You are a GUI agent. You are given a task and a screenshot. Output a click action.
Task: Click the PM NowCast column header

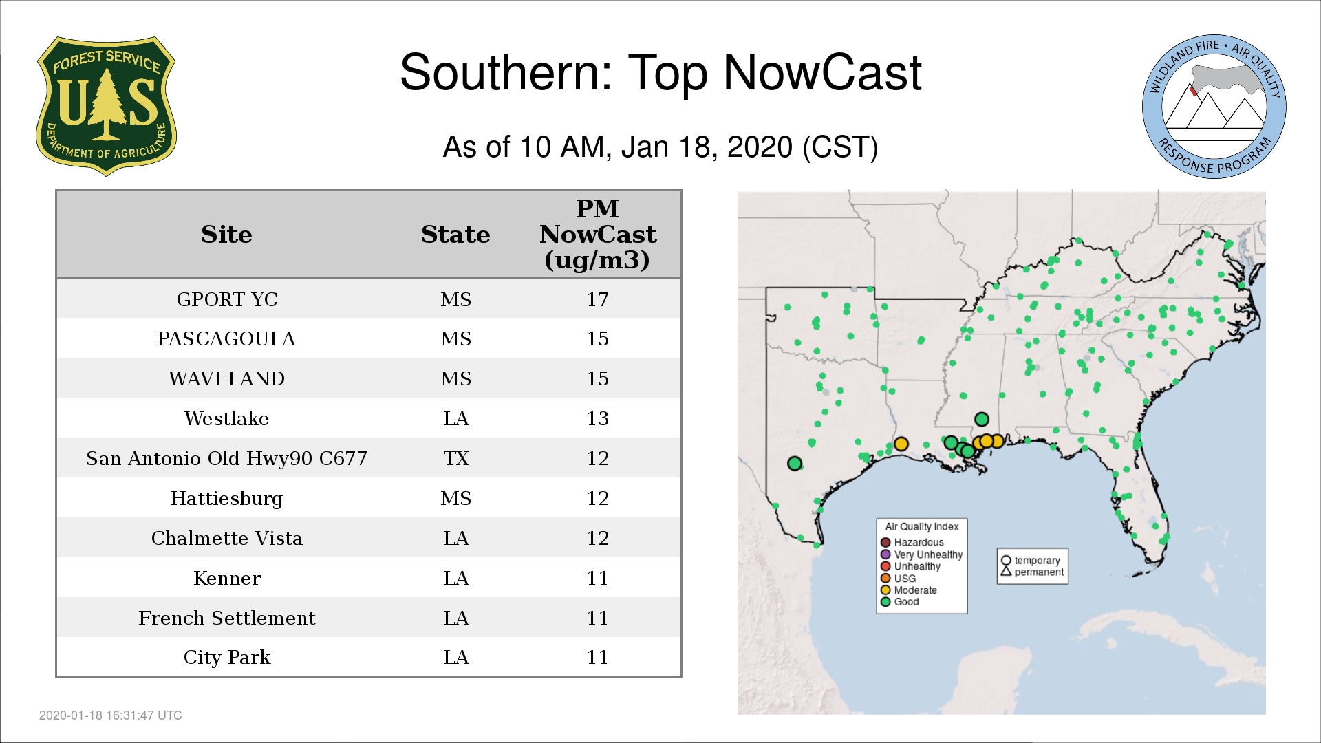click(x=597, y=235)
